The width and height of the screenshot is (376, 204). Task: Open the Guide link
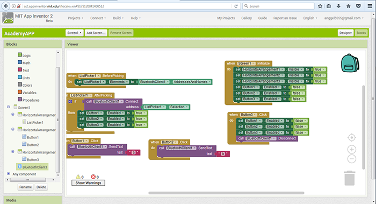click(x=263, y=18)
